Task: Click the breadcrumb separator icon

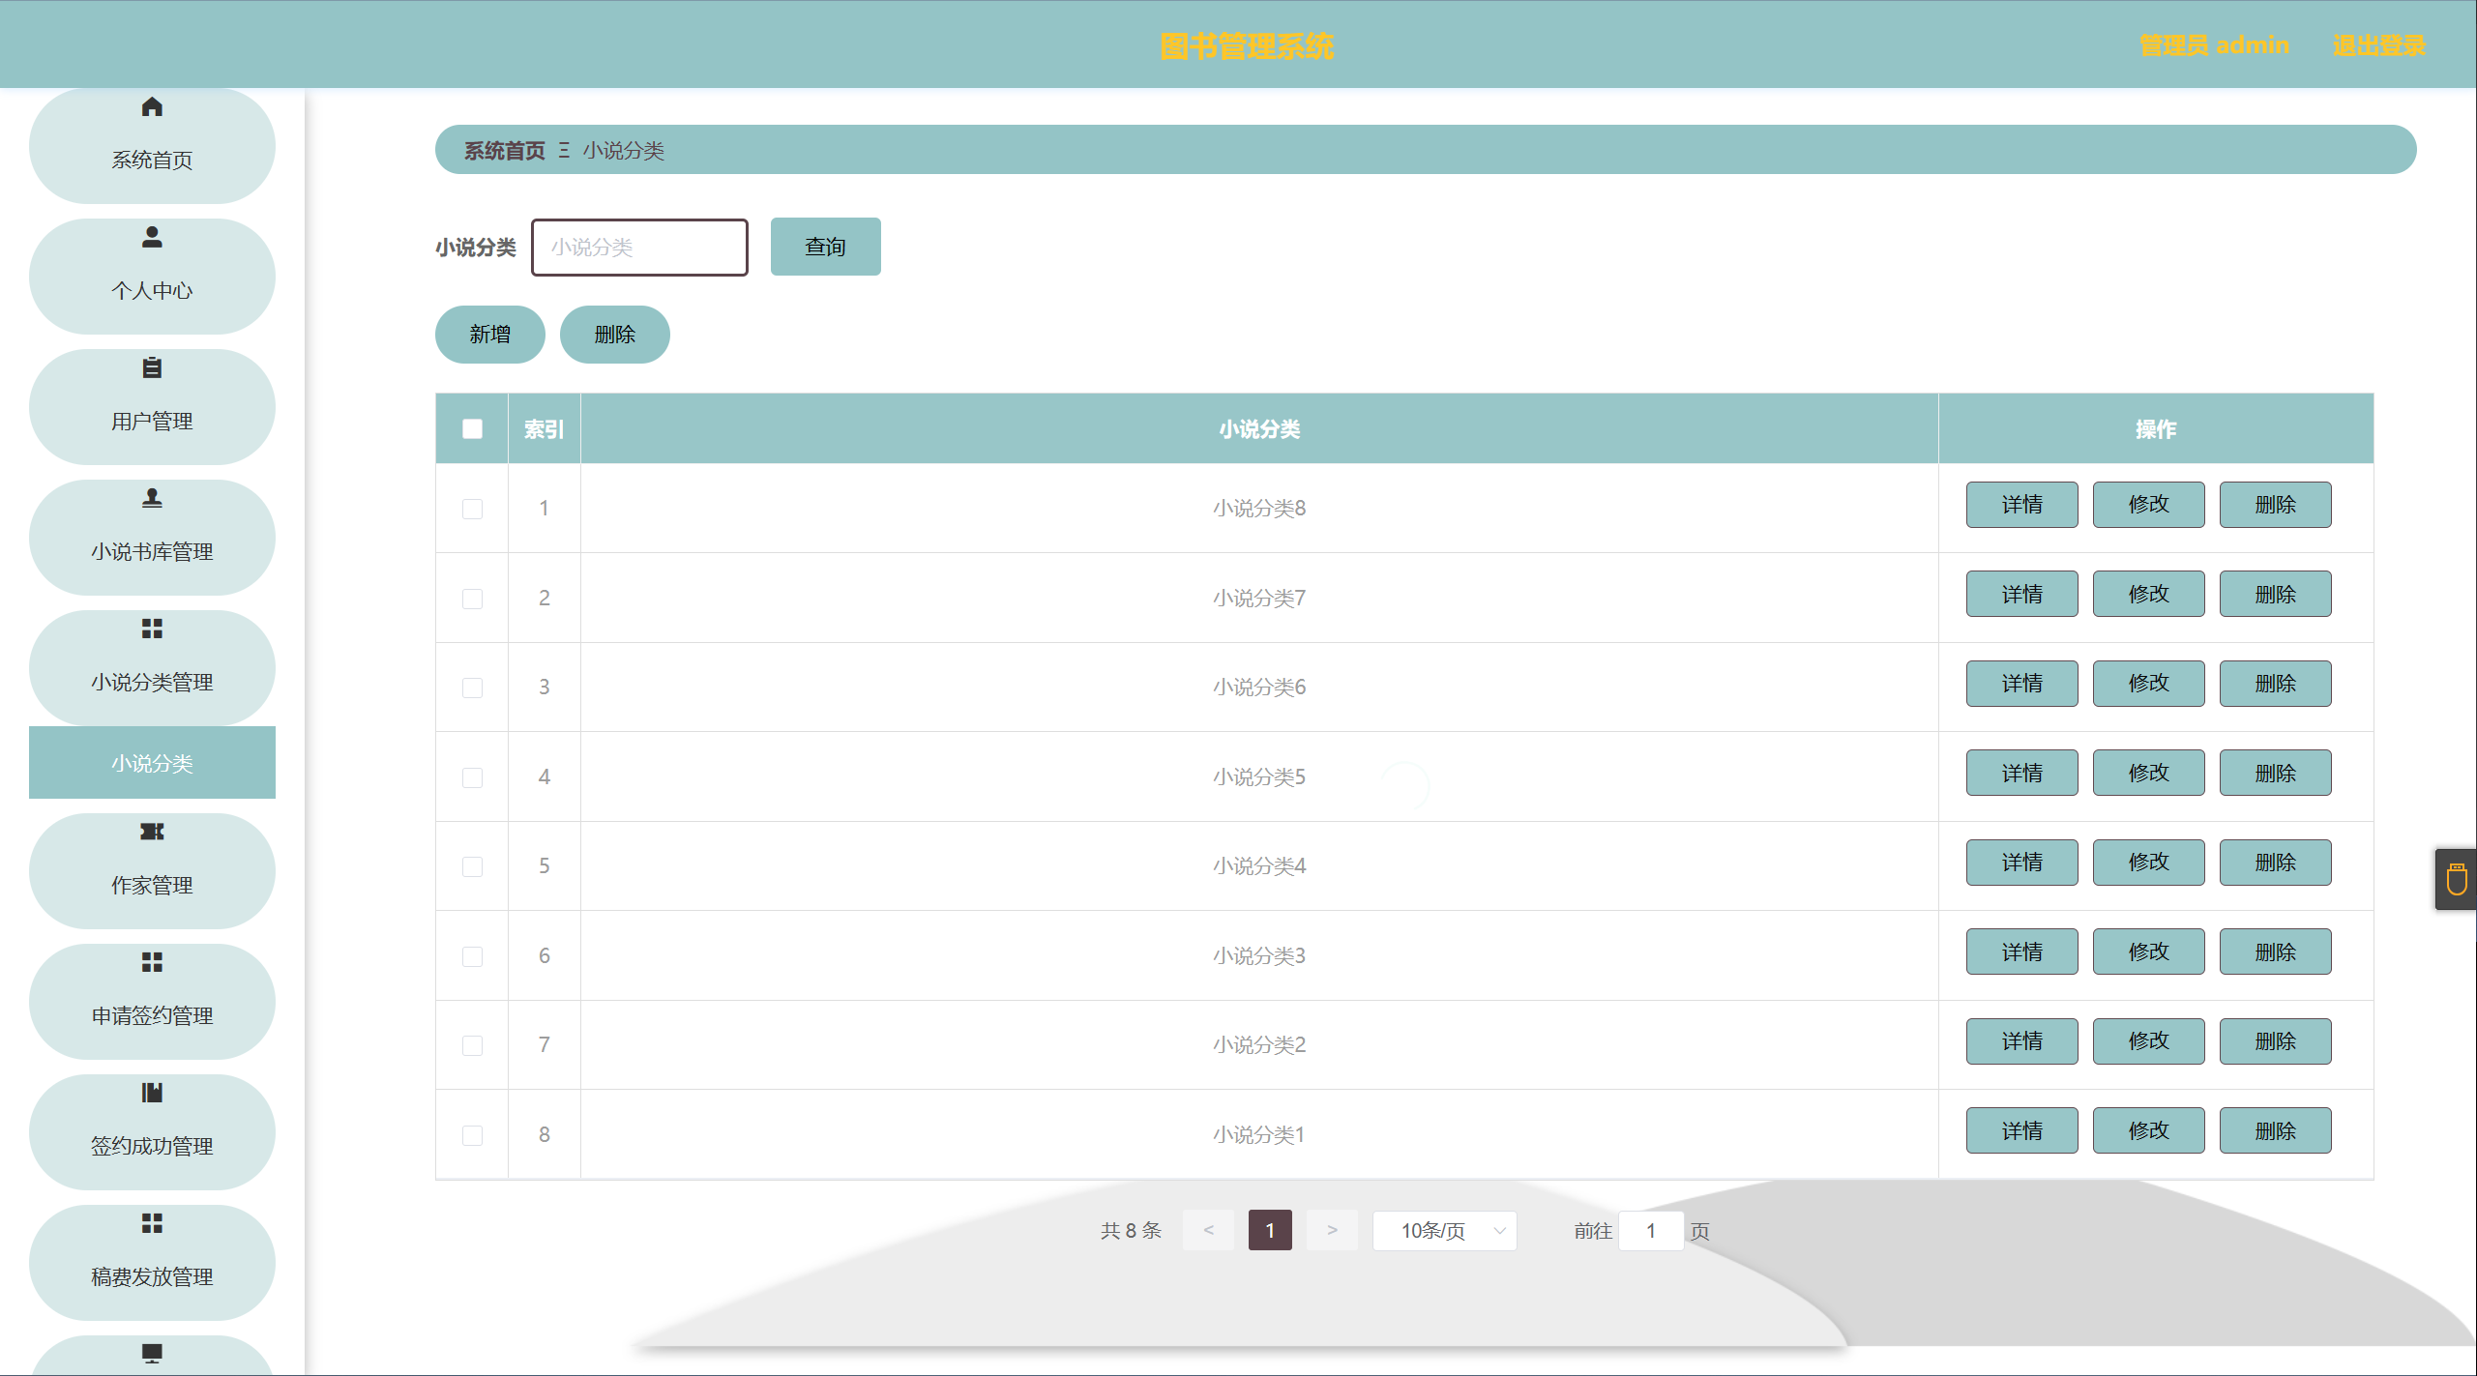Action: [564, 150]
